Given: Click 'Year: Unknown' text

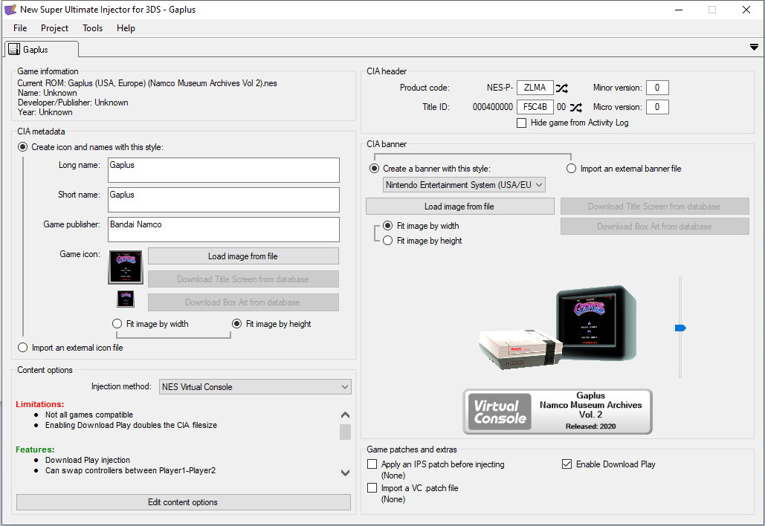Looking at the screenshot, I should (45, 112).
